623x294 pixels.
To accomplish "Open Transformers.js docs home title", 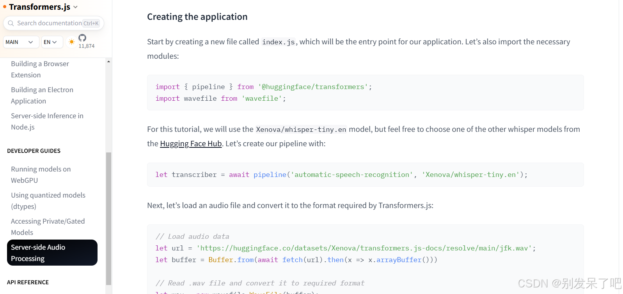I will click(x=40, y=7).
